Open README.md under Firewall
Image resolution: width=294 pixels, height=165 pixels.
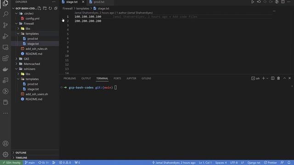[34, 54]
